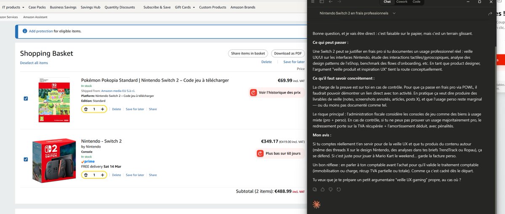Retry the Claude response with the refresh icon

(x=339, y=189)
